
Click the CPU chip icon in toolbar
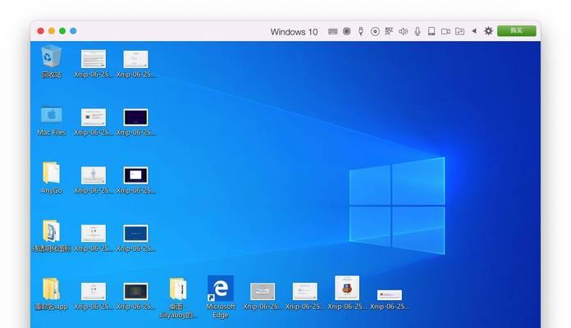click(x=347, y=31)
